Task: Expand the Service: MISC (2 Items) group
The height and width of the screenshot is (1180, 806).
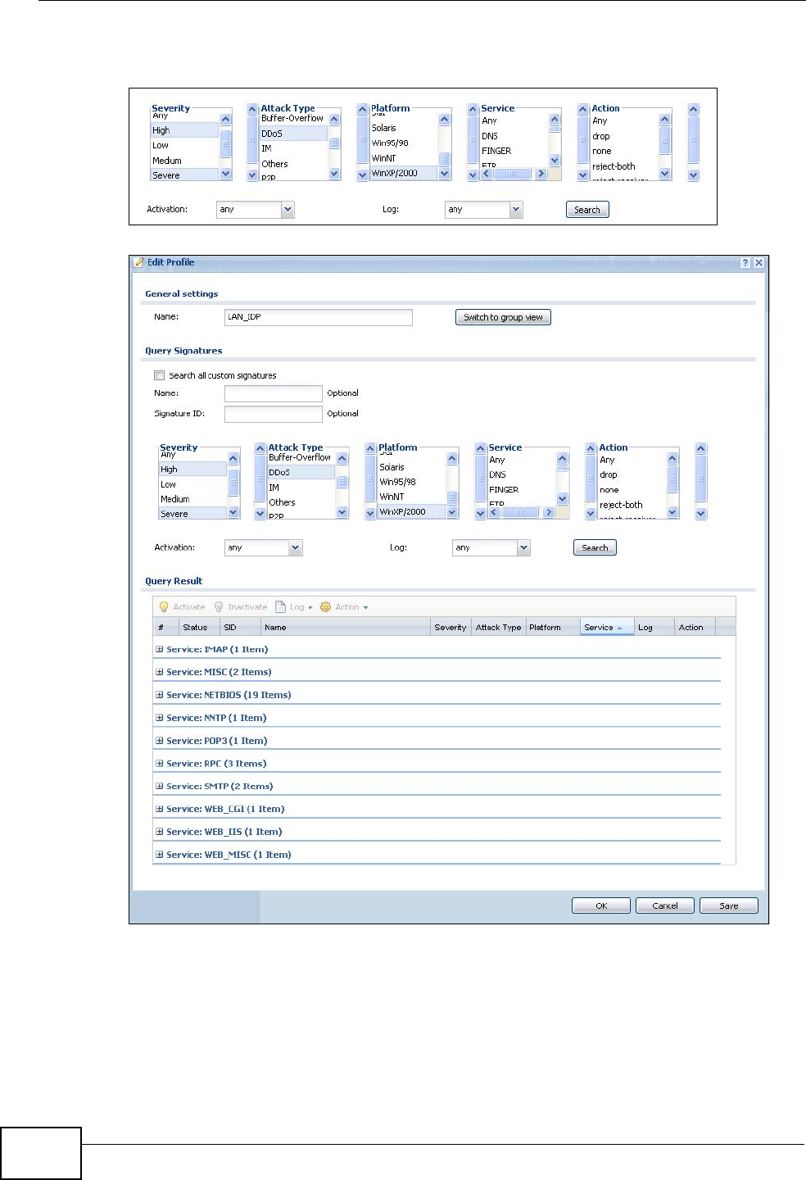Action: click(x=160, y=672)
